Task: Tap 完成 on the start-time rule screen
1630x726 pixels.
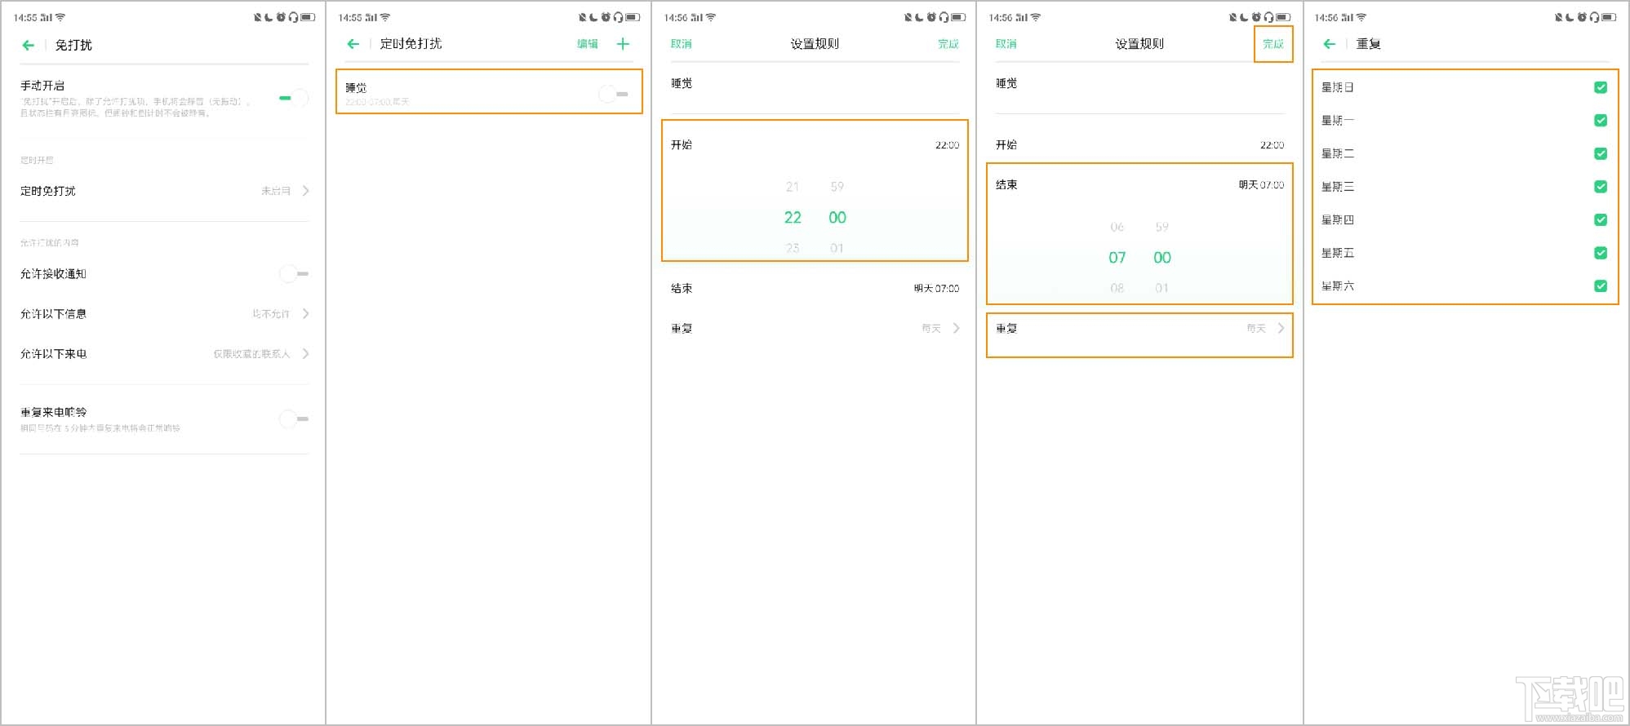Action: [948, 44]
